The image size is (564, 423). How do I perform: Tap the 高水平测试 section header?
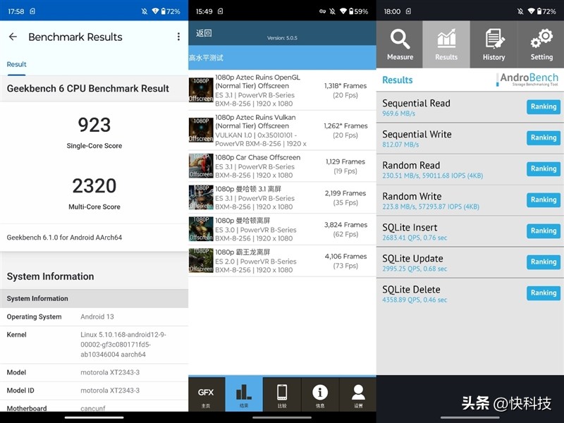[x=283, y=58]
